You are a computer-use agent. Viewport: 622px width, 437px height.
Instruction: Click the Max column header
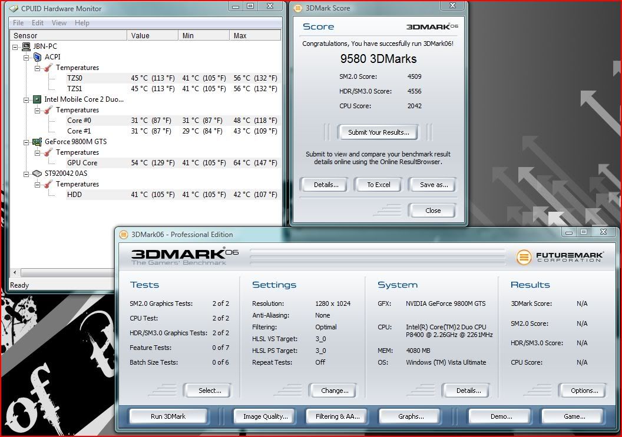(x=255, y=36)
